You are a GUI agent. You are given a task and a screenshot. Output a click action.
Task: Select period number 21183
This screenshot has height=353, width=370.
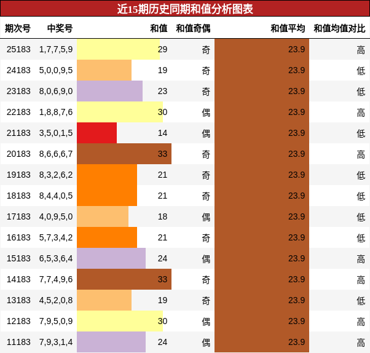[18, 133]
